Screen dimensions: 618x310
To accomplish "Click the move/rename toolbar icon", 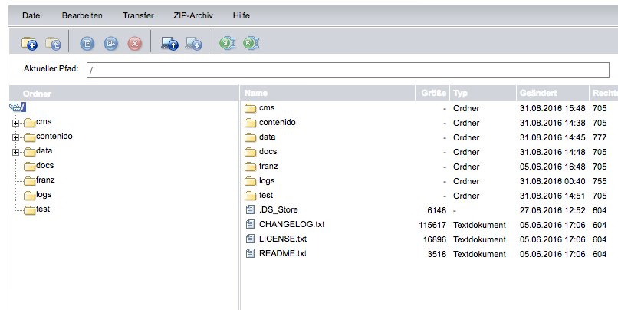I will coord(110,44).
